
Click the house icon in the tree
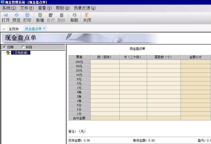pos(8,53)
